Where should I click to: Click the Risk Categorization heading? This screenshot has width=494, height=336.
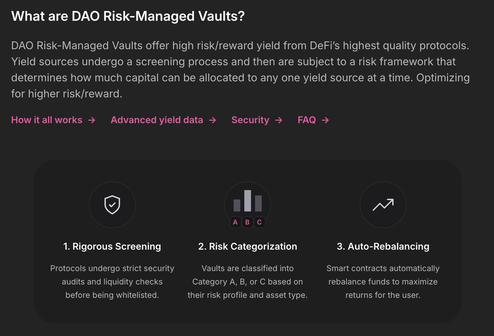coord(248,247)
